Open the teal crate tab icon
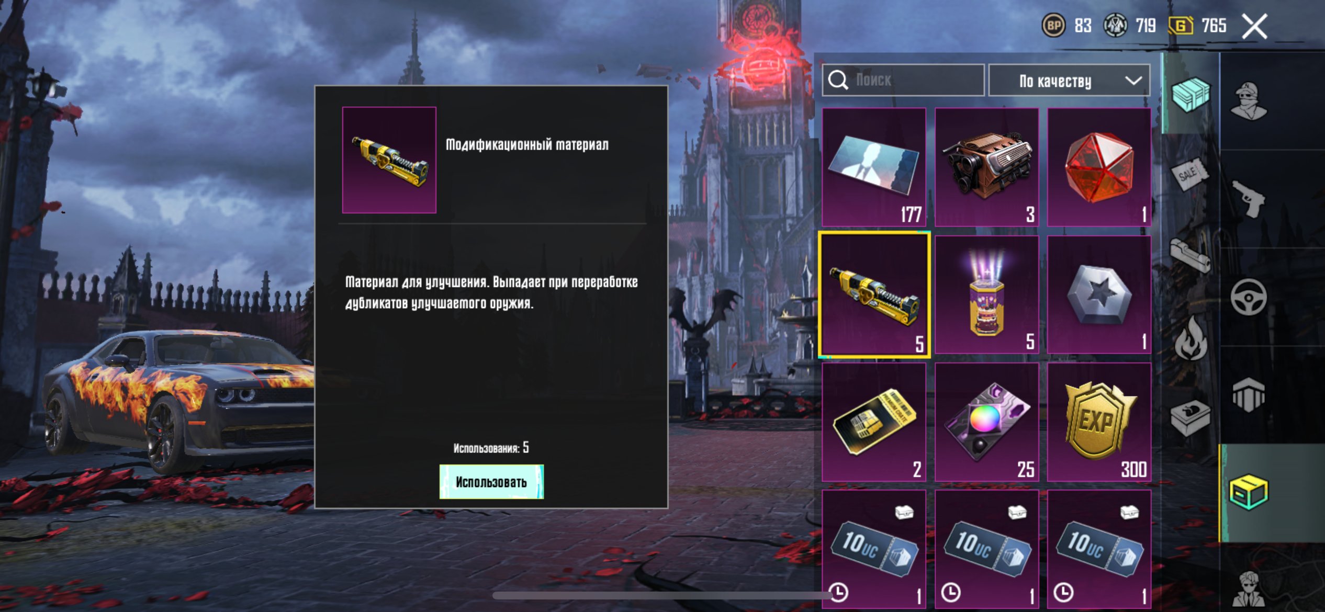1325x612 pixels. point(1191,94)
